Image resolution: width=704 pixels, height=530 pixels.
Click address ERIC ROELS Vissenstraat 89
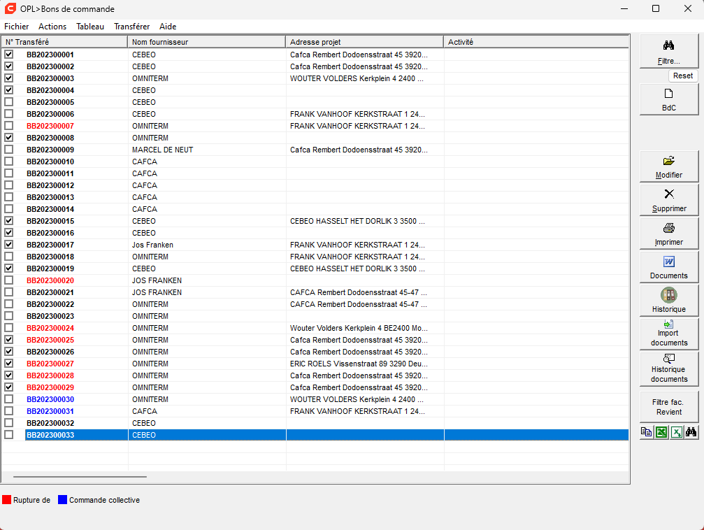point(359,364)
